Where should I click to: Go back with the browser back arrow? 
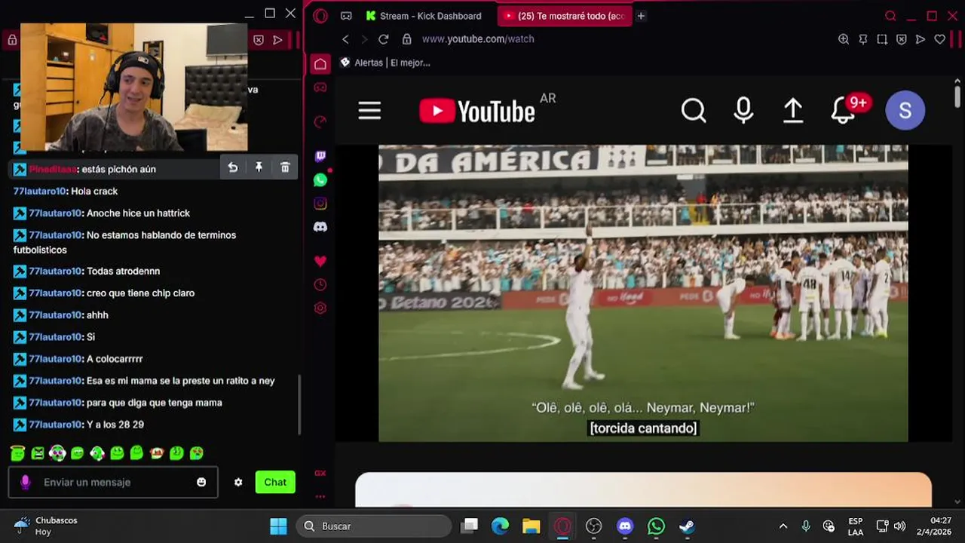(345, 39)
